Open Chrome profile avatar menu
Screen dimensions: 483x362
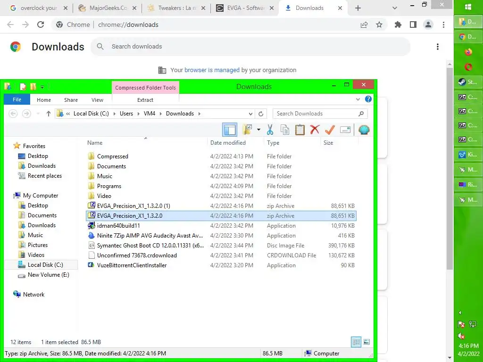428,25
